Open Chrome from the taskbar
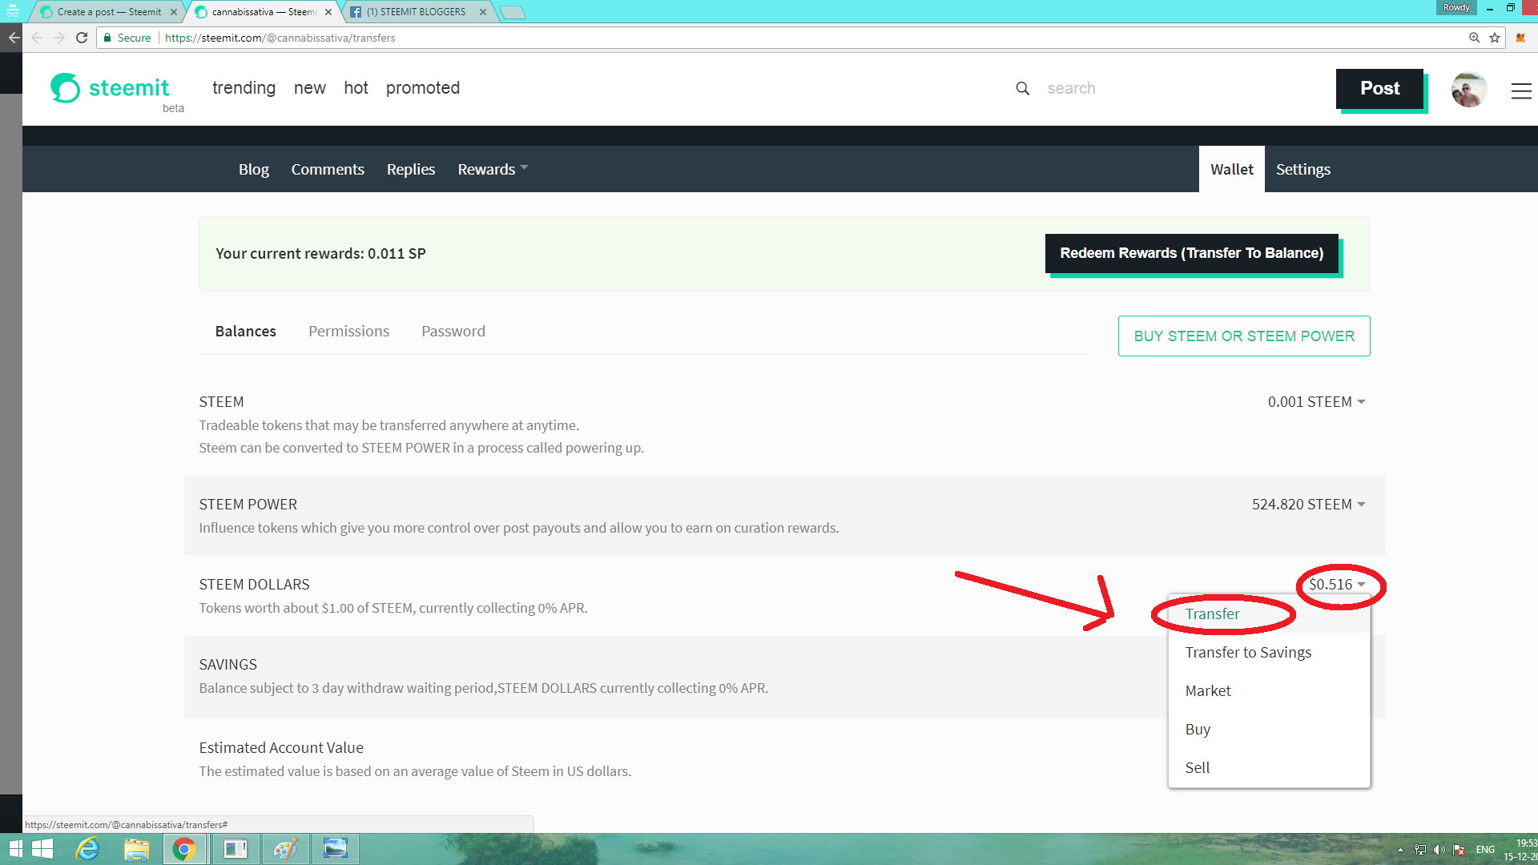 point(184,849)
